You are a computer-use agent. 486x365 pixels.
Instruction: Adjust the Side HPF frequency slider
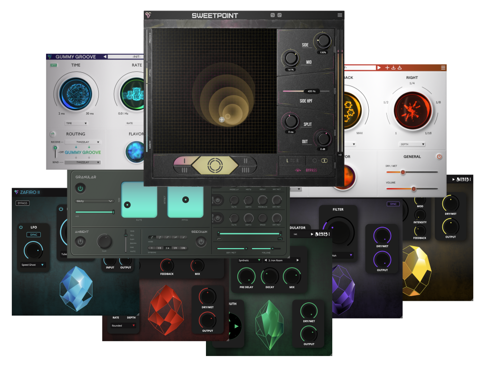pos(306,91)
